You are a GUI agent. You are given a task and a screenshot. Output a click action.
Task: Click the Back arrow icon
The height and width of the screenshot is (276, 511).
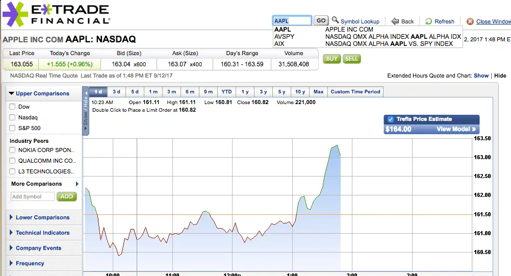pyautogui.click(x=395, y=21)
